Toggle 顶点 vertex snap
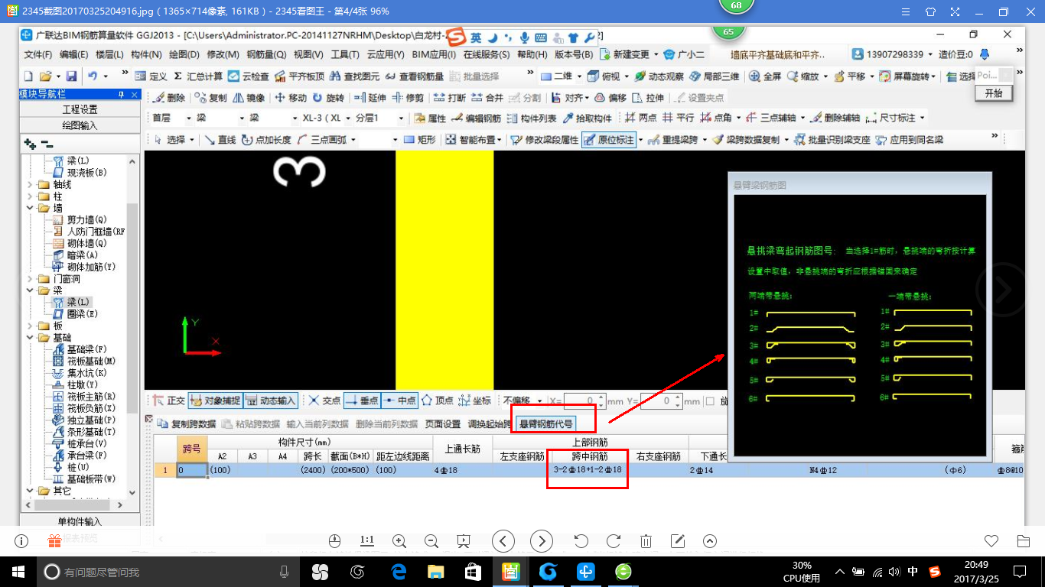Viewport: 1045px width, 587px height. tap(438, 401)
